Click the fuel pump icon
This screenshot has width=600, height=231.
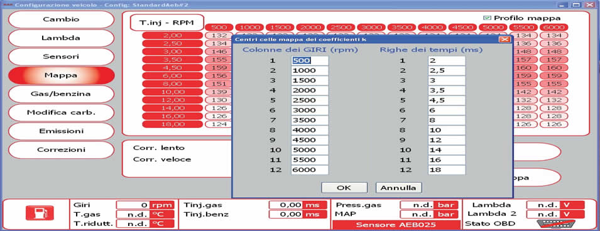tap(40, 213)
